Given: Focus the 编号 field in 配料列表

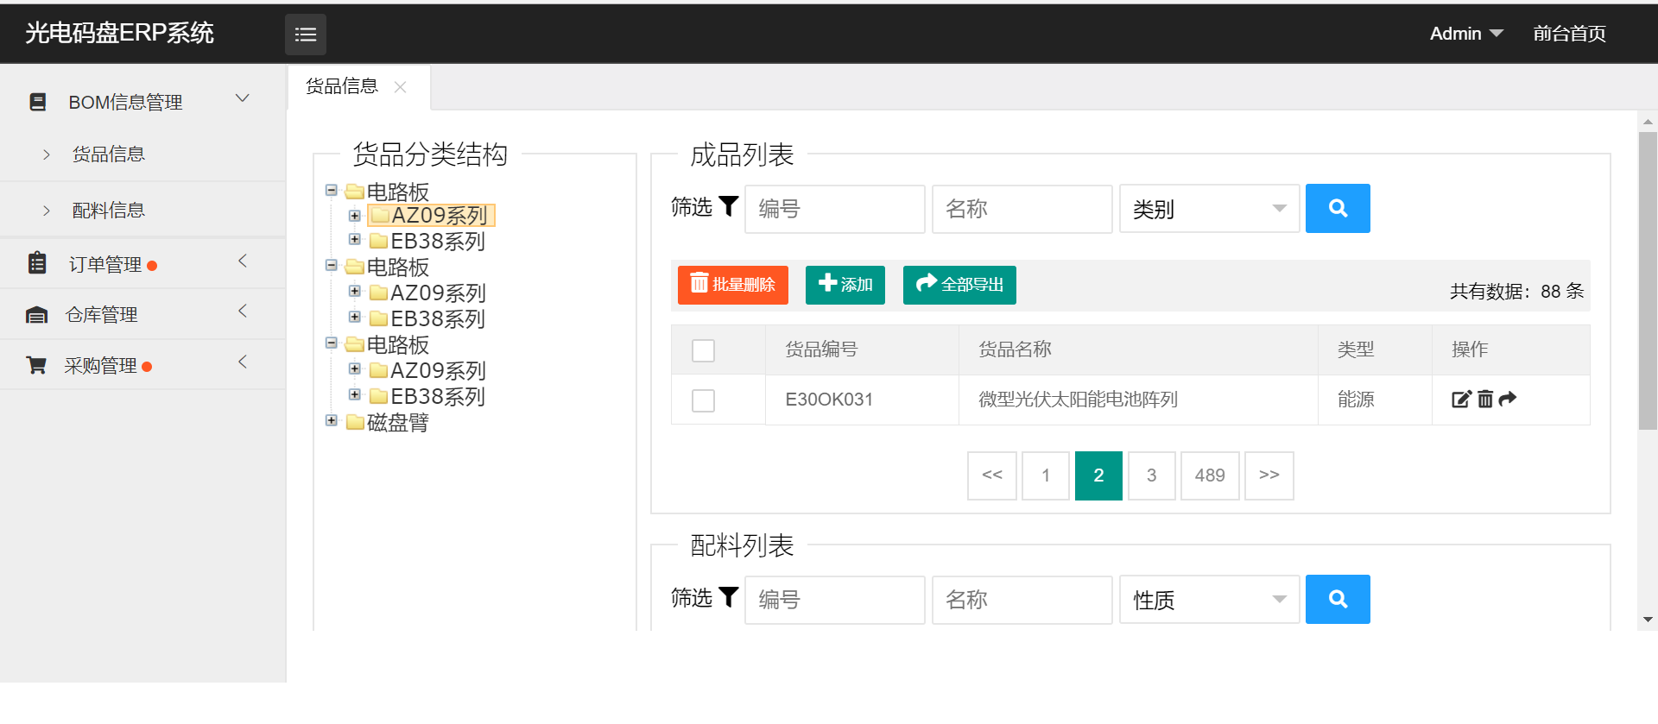Looking at the screenshot, I should [x=835, y=600].
